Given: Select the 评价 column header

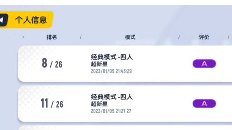Looking at the screenshot, I should pos(204,37).
